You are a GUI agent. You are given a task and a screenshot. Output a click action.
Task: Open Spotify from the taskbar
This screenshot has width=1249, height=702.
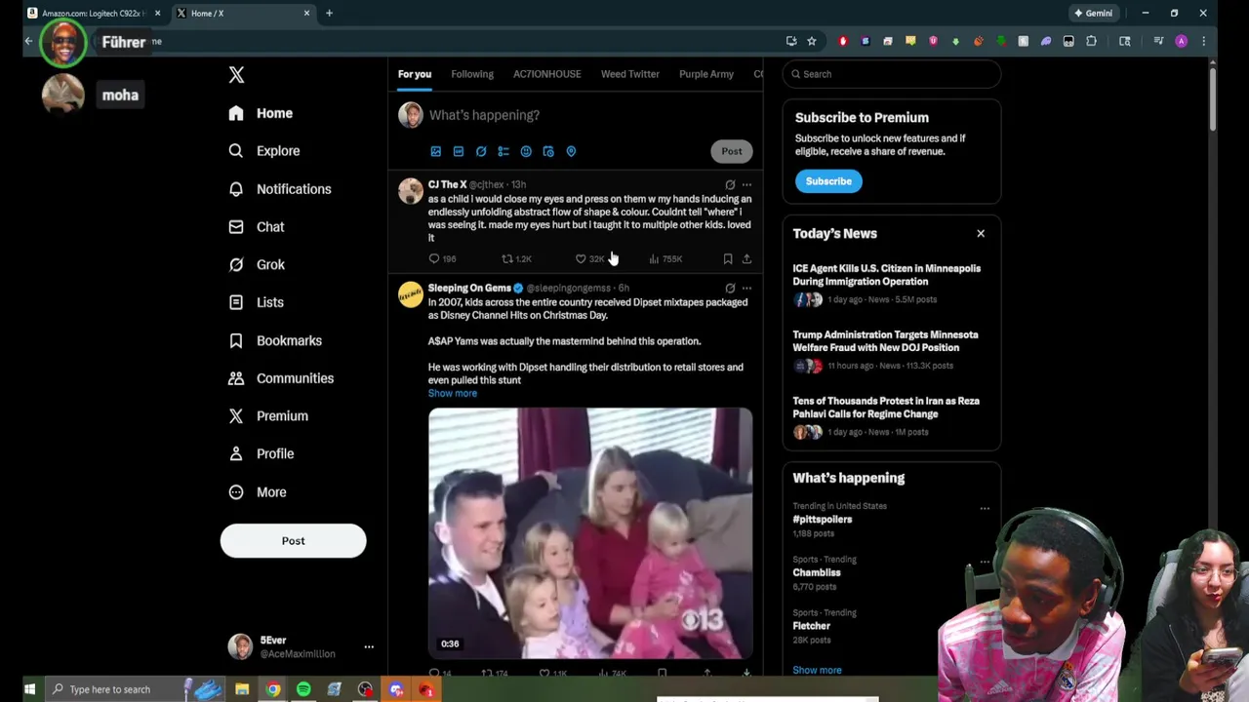point(303,689)
